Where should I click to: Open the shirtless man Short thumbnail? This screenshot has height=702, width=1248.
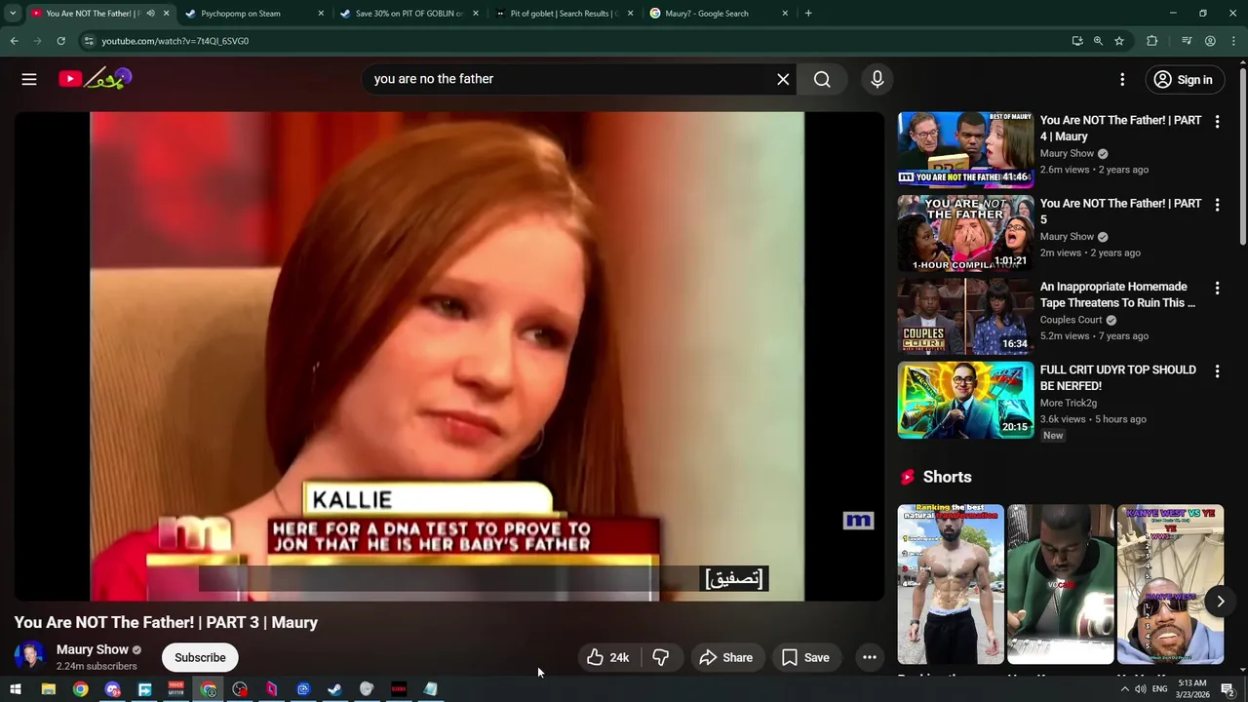point(951,584)
